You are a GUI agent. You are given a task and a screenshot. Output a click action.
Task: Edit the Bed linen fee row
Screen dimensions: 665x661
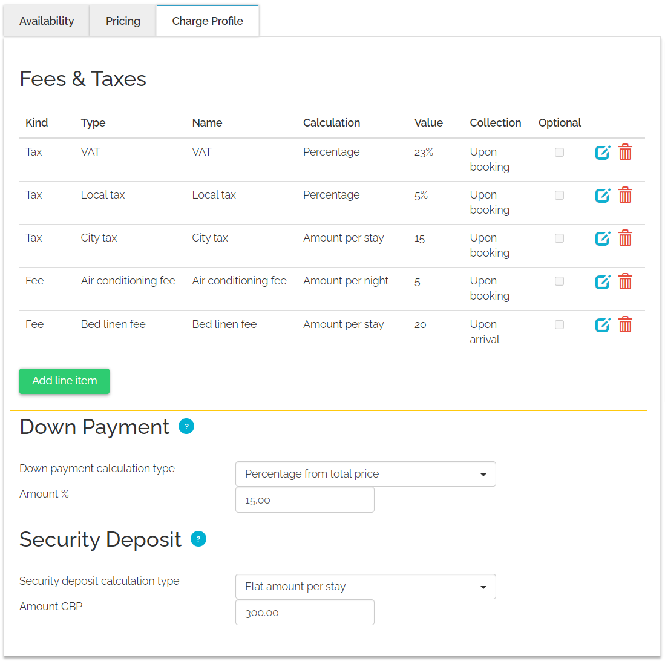[602, 325]
